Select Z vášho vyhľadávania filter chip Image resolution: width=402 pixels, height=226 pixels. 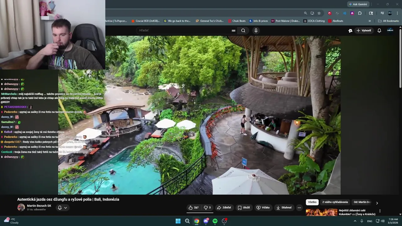pyautogui.click(x=335, y=202)
